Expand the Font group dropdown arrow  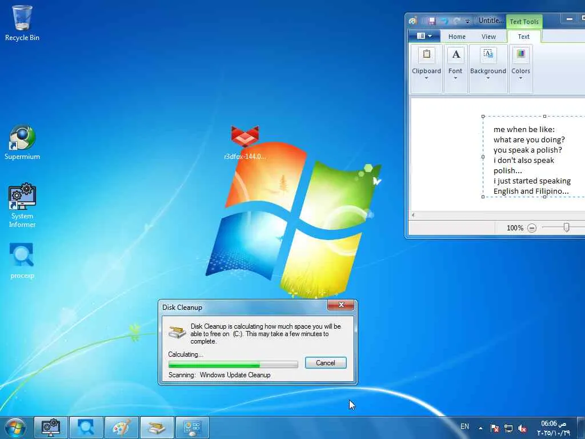coord(455,78)
